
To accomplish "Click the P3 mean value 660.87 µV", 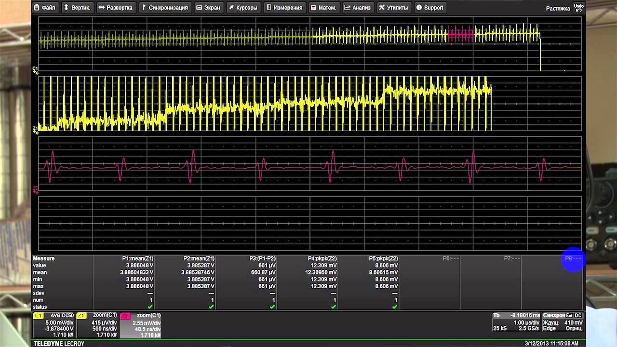I will (x=263, y=272).
